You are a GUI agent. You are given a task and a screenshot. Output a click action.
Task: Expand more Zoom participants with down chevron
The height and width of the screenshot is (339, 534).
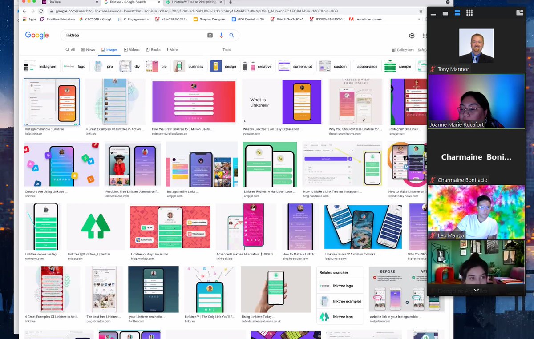click(476, 290)
